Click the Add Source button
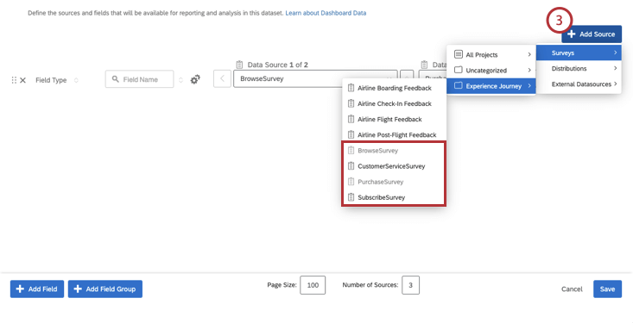Viewport: 633px width, 323px height. click(592, 34)
